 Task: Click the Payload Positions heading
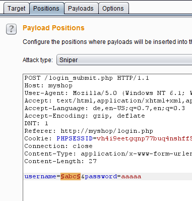tap(53, 28)
